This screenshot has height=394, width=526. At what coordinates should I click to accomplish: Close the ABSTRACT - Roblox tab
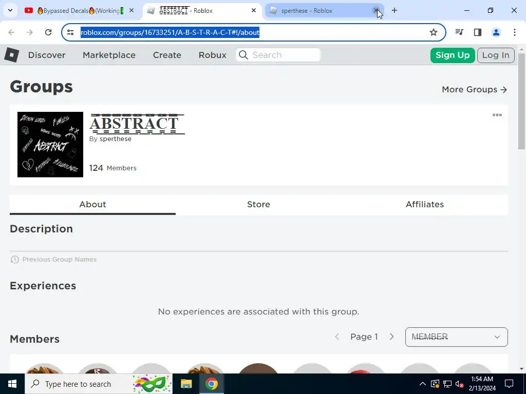254,11
